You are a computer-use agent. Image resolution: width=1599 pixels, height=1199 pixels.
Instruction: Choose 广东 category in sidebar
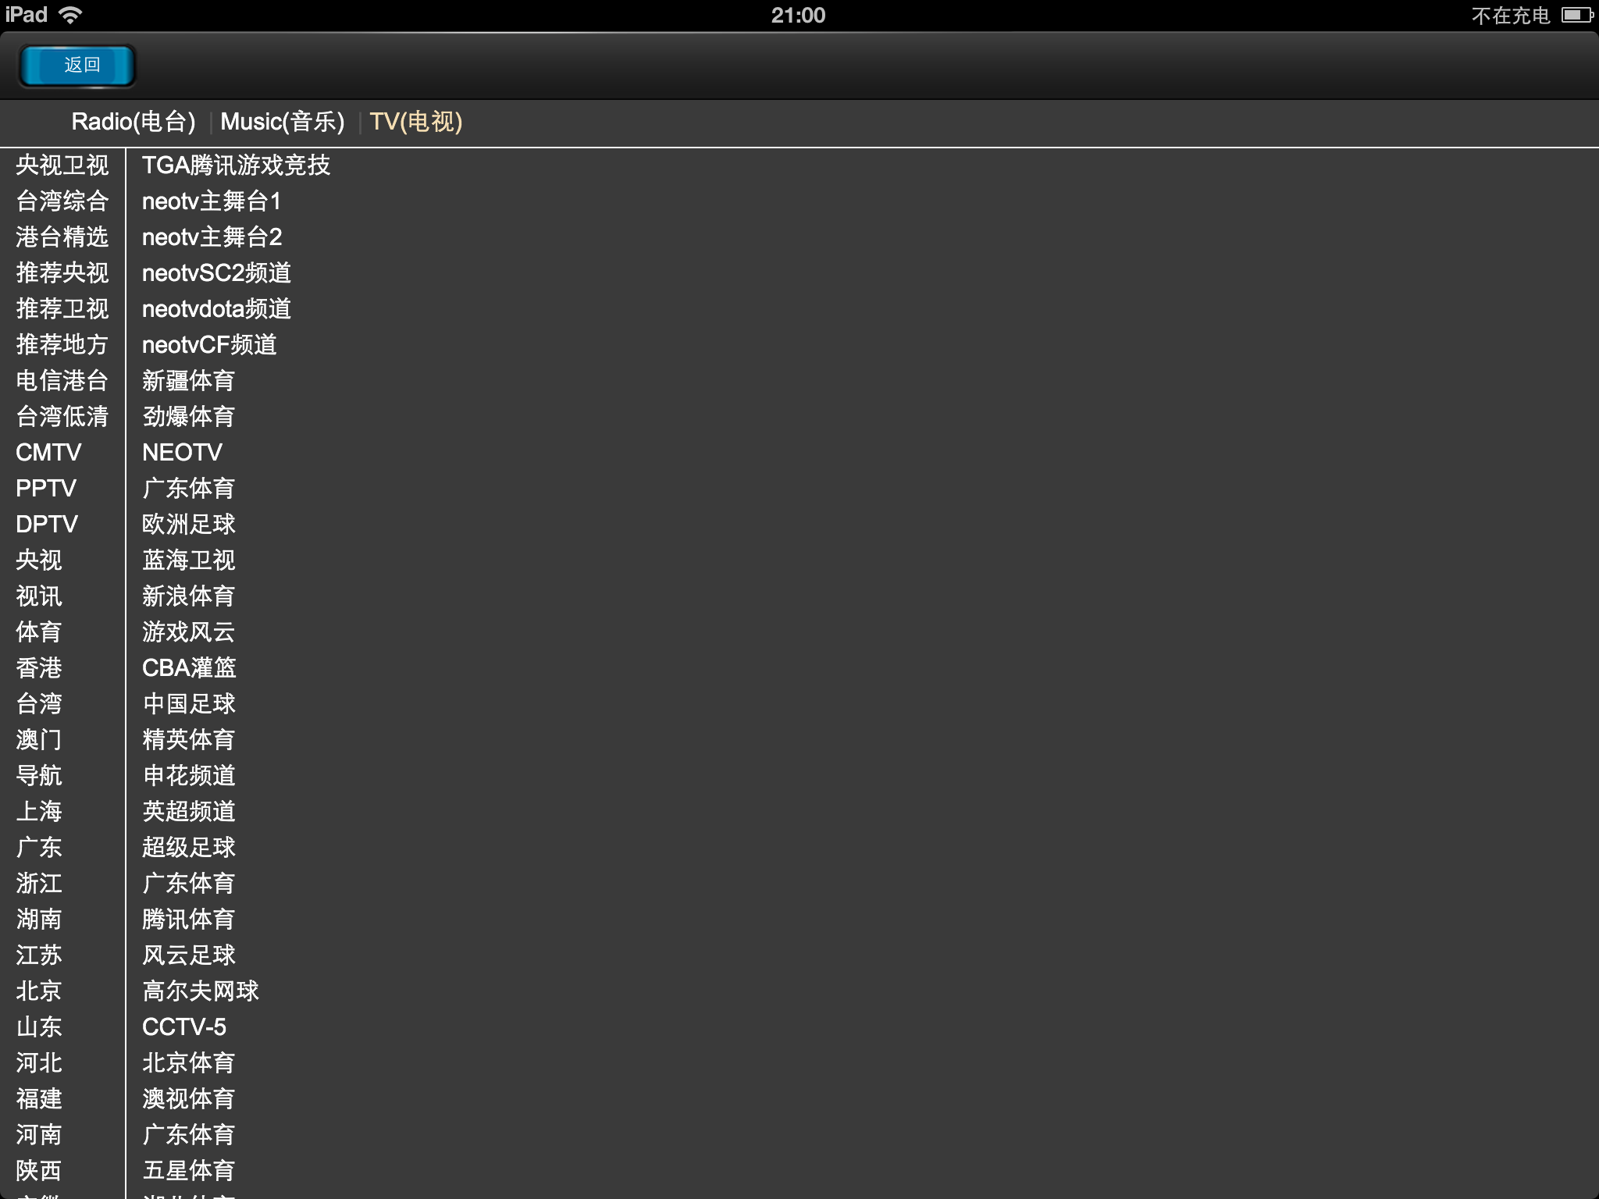point(39,848)
